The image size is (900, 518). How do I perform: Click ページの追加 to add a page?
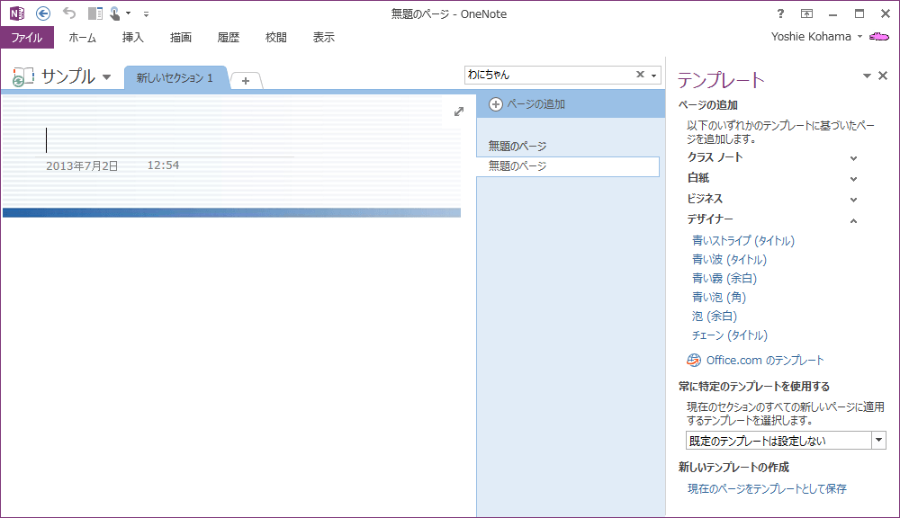click(x=526, y=103)
